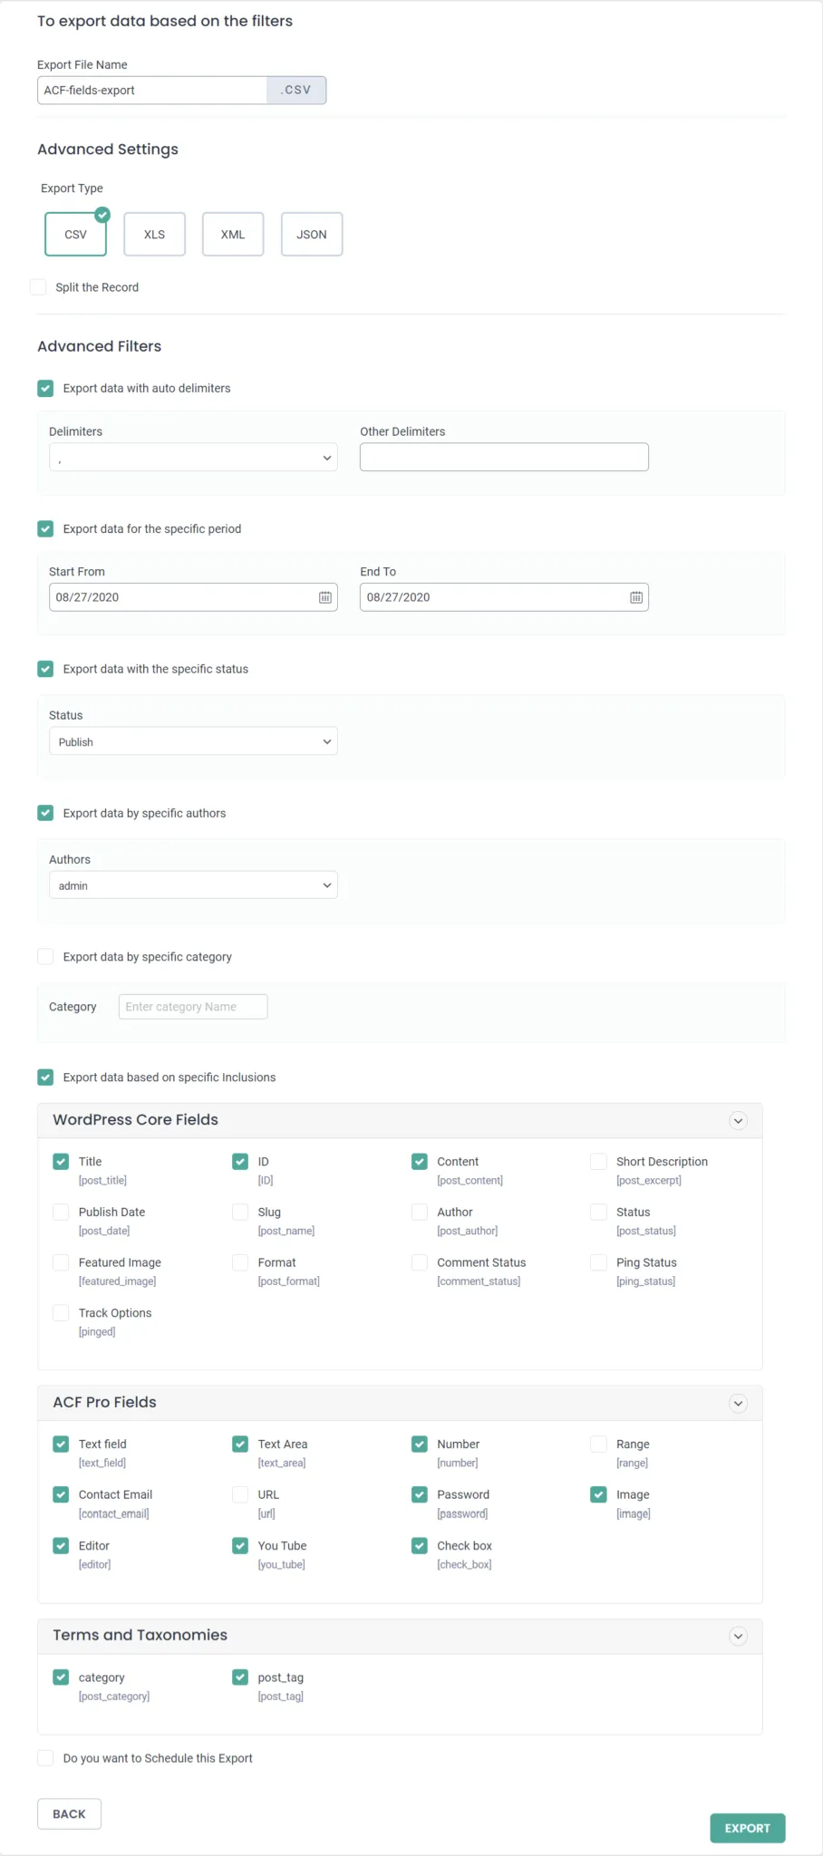This screenshot has width=823, height=1856.
Task: Click the EXPORT button
Action: click(747, 1828)
